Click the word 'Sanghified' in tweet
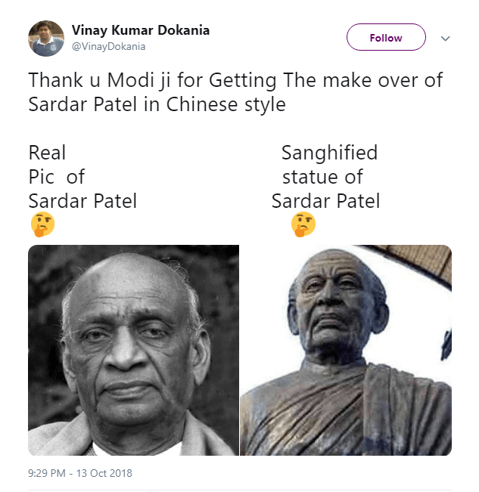 point(329,153)
